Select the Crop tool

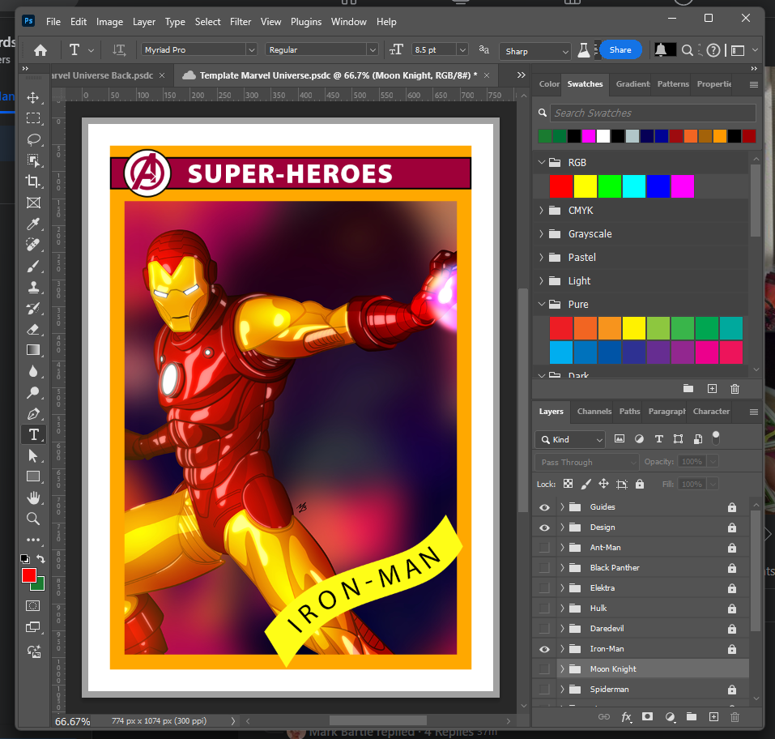33,182
